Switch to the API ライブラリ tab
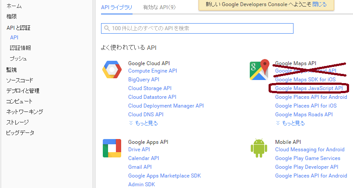Screen dimensions: 353x188 [117, 7]
